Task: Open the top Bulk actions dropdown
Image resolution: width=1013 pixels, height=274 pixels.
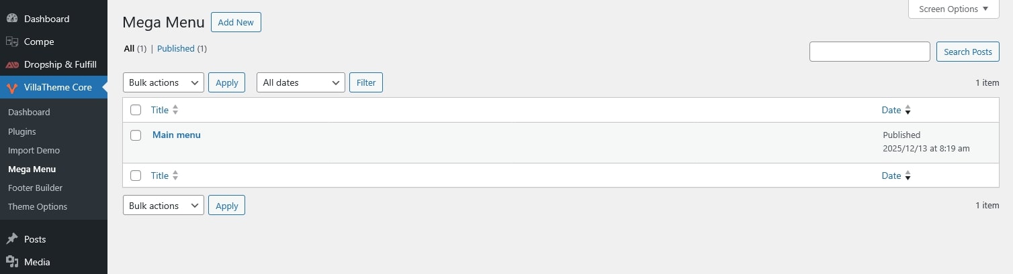Action: [x=163, y=82]
